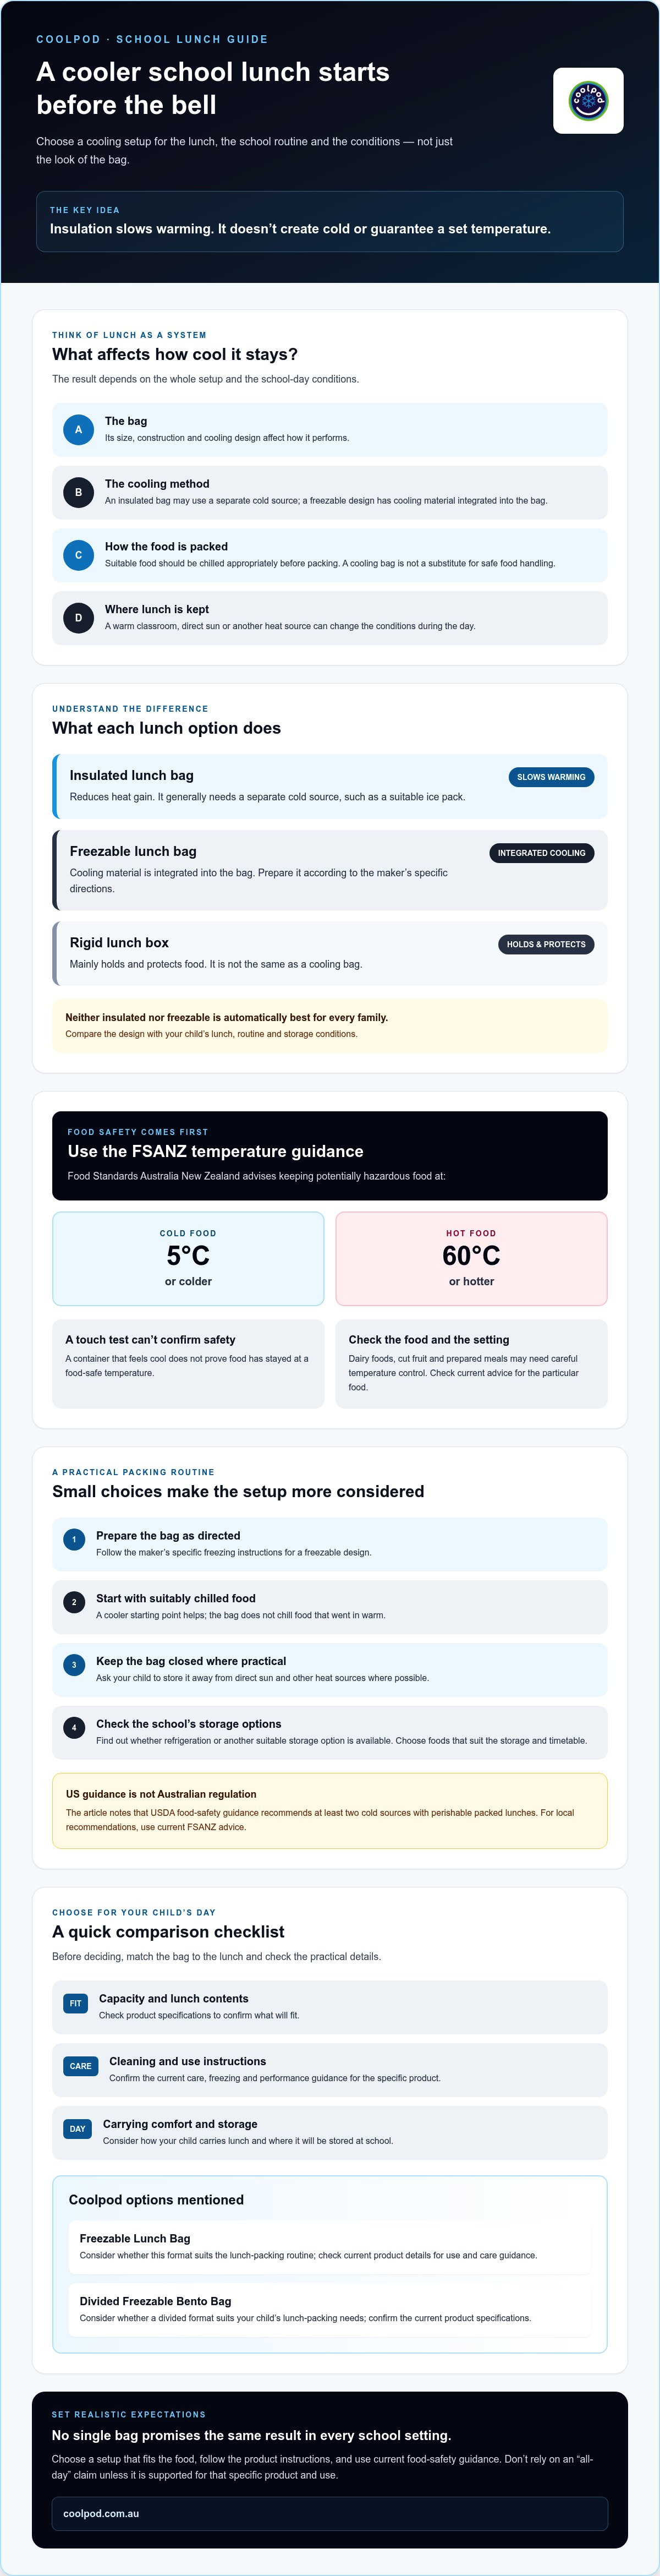Click the US guidance yellow notice box

(329, 1810)
